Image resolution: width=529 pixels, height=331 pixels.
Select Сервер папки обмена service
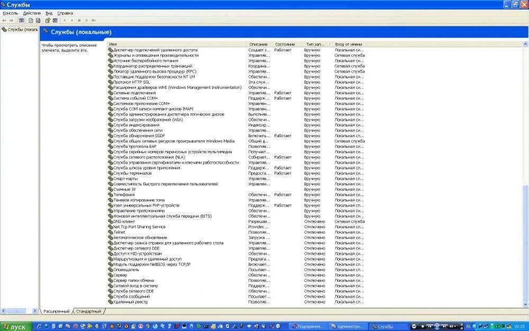coord(133,281)
